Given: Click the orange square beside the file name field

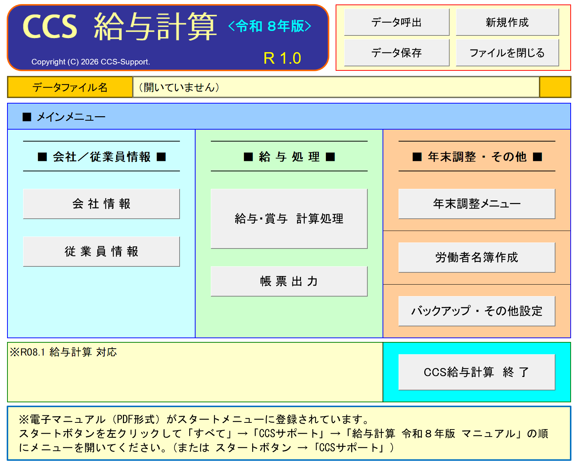Looking at the screenshot, I should click(555, 87).
